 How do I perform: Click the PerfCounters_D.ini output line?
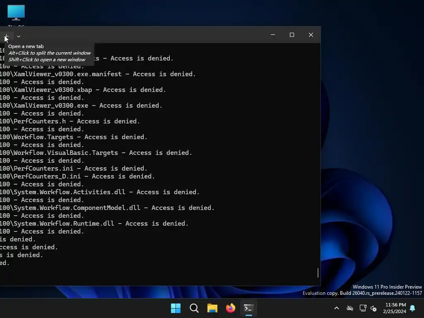[77, 176]
